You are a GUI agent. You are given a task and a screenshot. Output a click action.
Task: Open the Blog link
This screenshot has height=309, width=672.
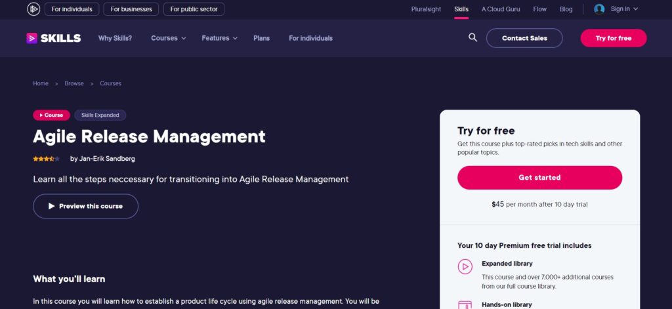566,9
